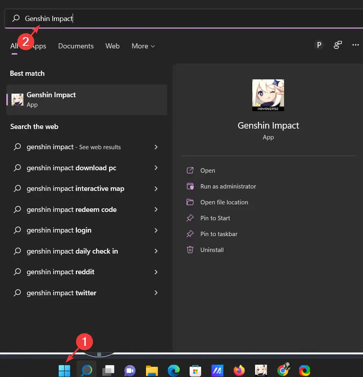Select Run as administrator
The image size is (363, 377).
pyautogui.click(x=228, y=187)
